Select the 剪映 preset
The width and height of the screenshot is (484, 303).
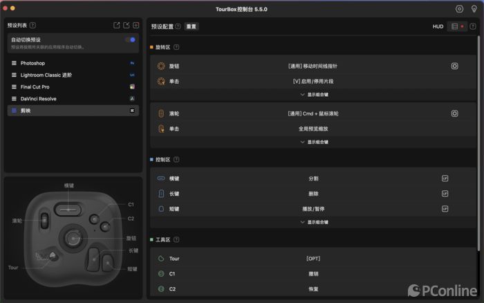(x=73, y=111)
